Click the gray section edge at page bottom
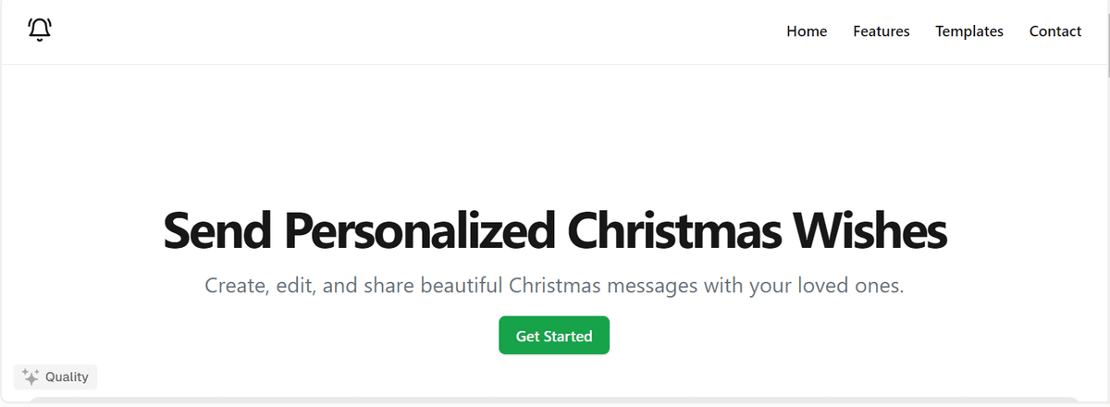1110x407 pixels. pyautogui.click(x=555, y=401)
